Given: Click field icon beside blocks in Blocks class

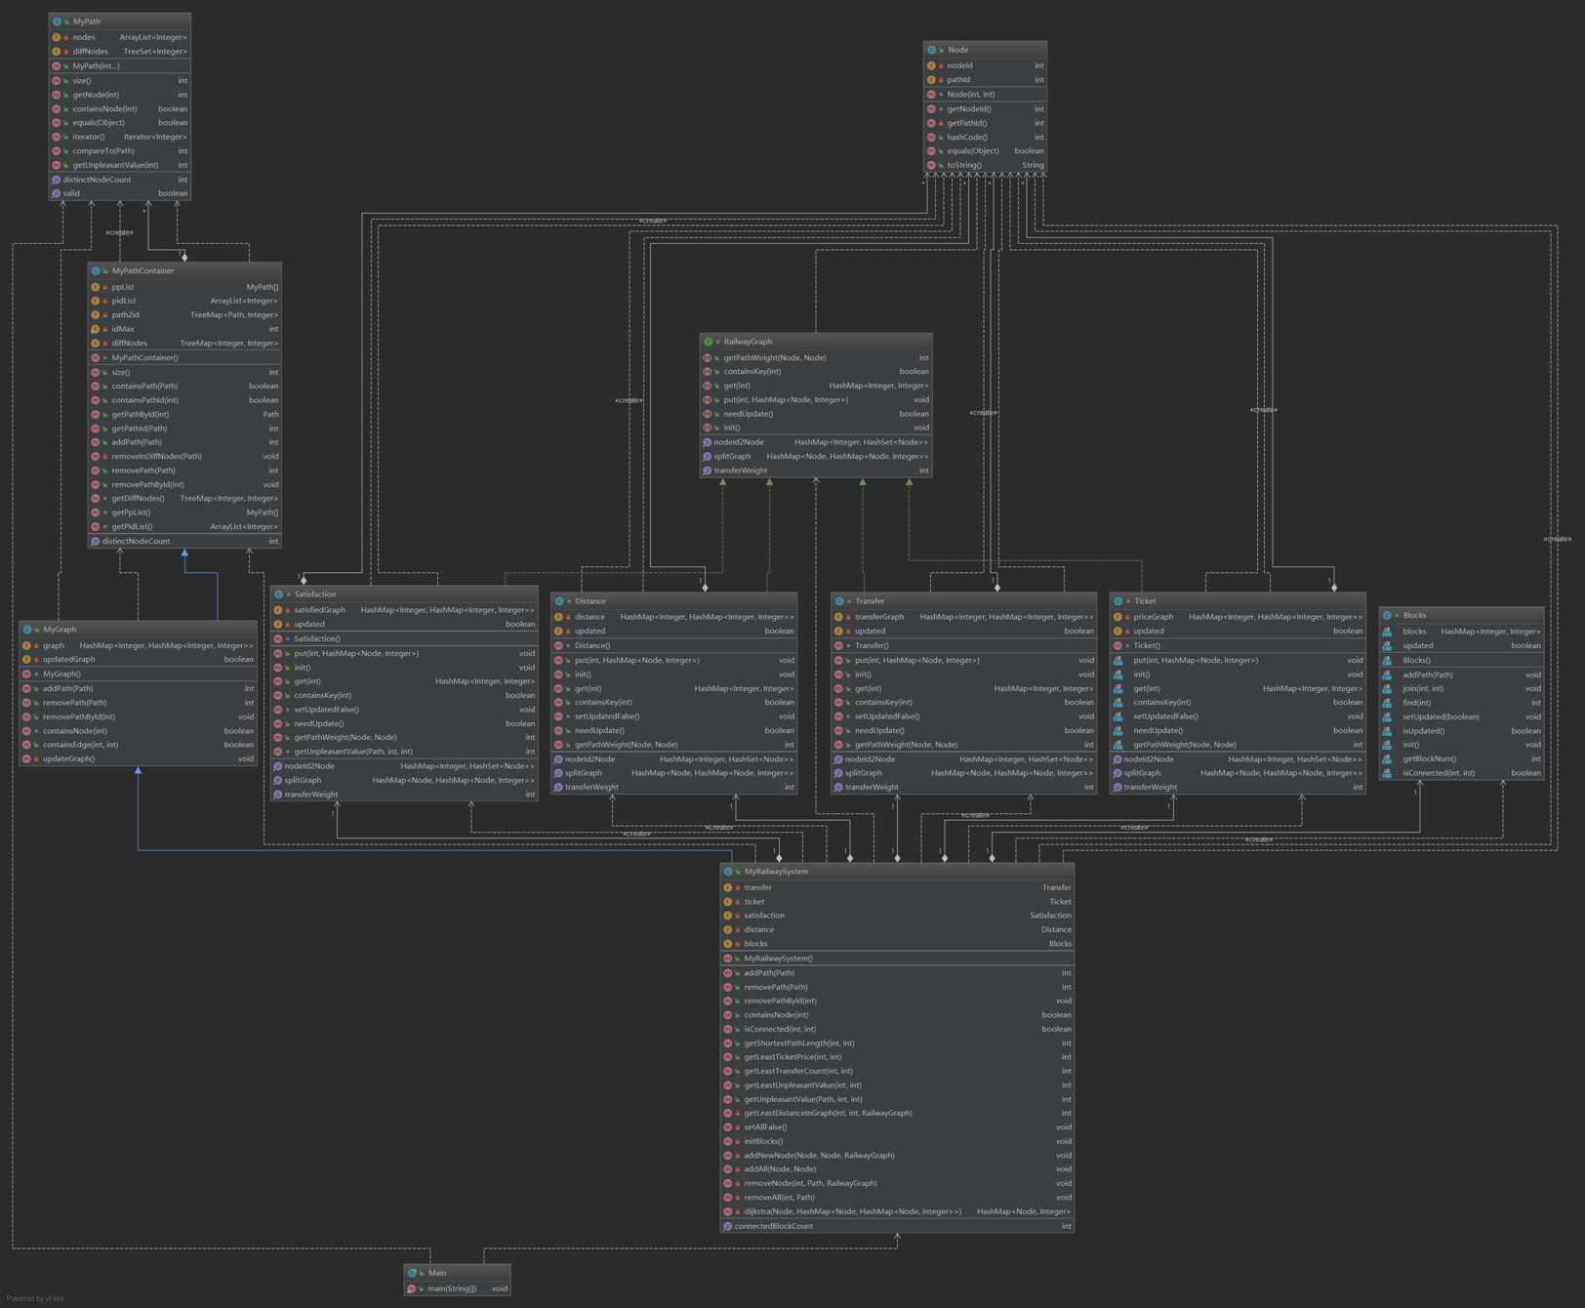Looking at the screenshot, I should [x=1387, y=632].
